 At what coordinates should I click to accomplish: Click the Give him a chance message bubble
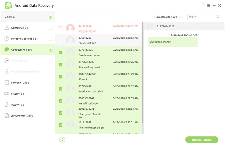coord(173,42)
